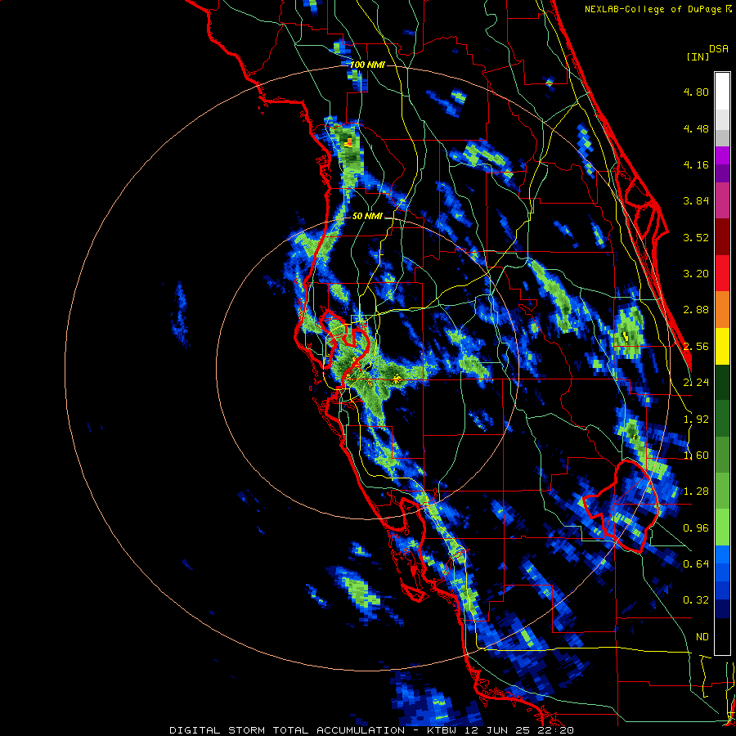Click the 12 JUN 25 date text
The height and width of the screenshot is (736, 736).
tap(497, 730)
